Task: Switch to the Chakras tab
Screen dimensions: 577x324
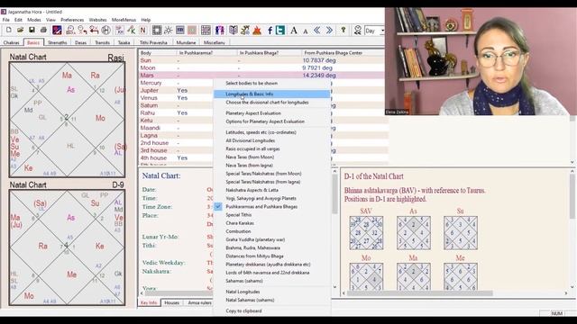Action: (x=12, y=42)
